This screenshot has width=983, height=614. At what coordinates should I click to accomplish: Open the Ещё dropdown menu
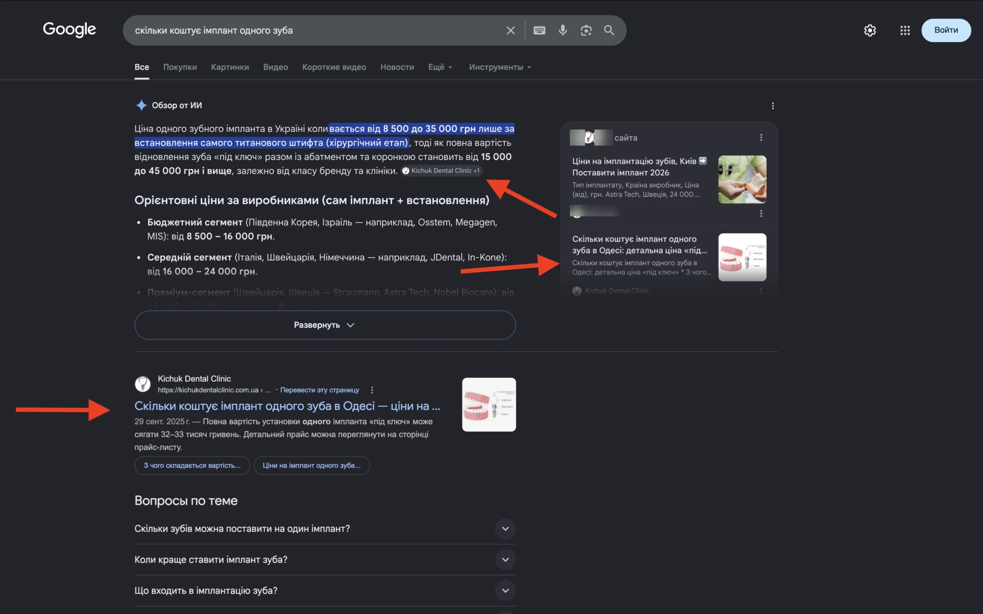pos(440,67)
